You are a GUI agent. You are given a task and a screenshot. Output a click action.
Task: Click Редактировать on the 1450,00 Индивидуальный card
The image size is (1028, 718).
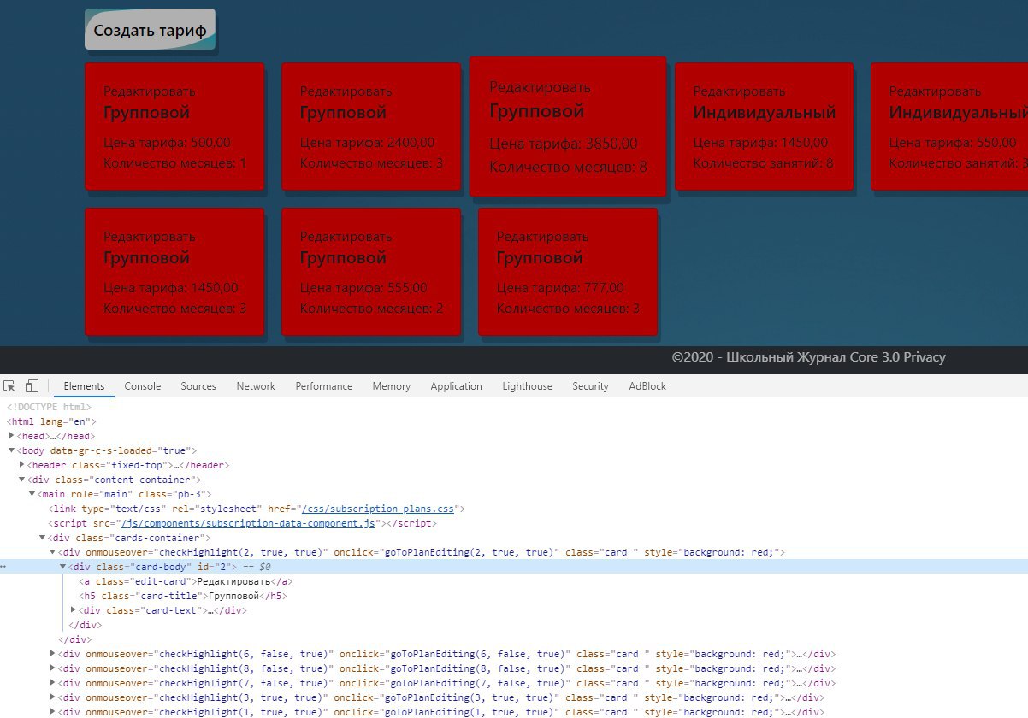[x=740, y=91]
